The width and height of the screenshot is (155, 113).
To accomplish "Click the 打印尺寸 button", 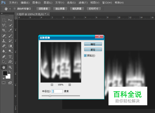I will pyautogui.click(x=94, y=9).
